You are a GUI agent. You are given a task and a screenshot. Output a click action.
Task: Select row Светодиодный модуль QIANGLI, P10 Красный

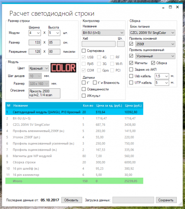[x=74, y=112]
